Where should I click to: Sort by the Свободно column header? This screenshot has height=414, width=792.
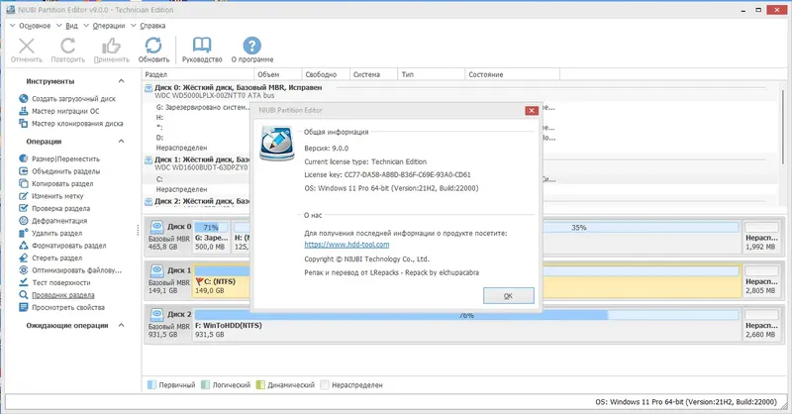point(326,74)
